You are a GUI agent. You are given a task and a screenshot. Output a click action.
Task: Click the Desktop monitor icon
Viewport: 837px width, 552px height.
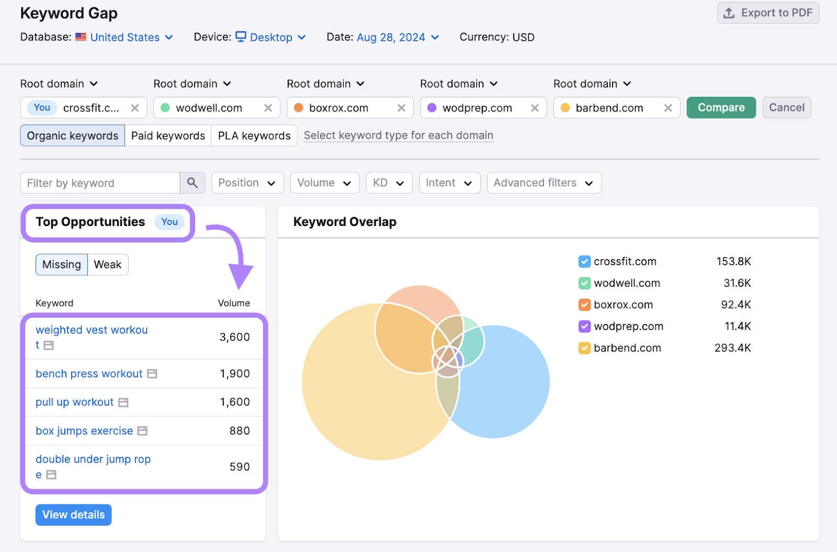click(241, 37)
